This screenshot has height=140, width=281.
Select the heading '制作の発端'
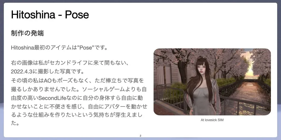click(27, 33)
